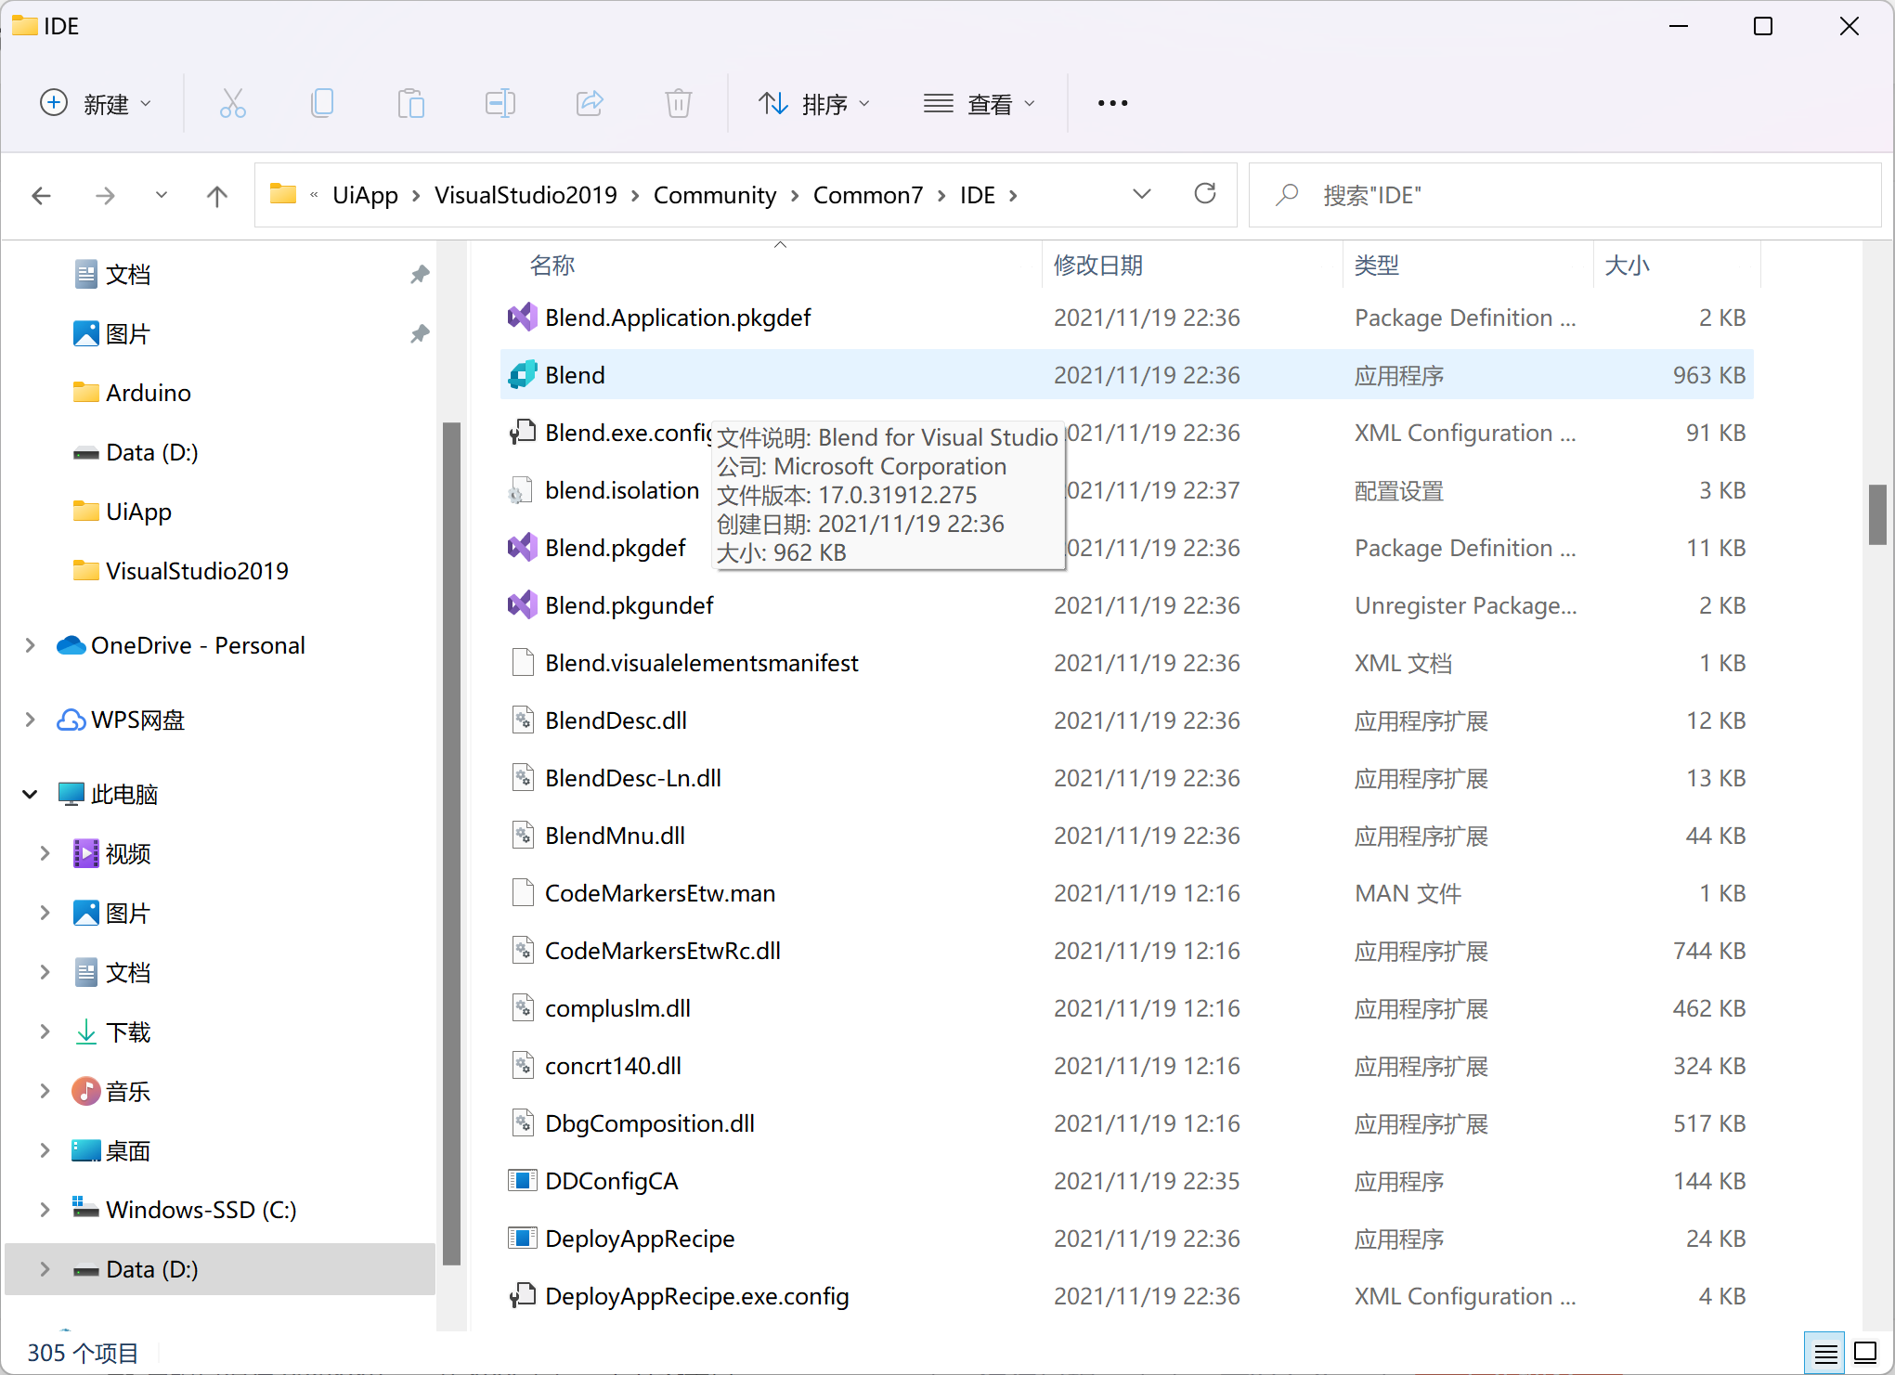Open the see more options menu
Viewport: 1895px width, 1375px height.
(1111, 103)
